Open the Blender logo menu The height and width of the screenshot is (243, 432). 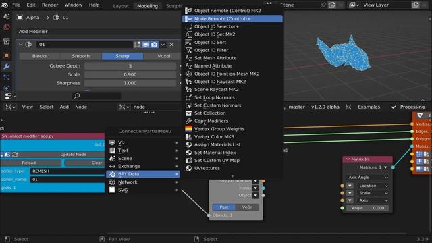[5, 5]
